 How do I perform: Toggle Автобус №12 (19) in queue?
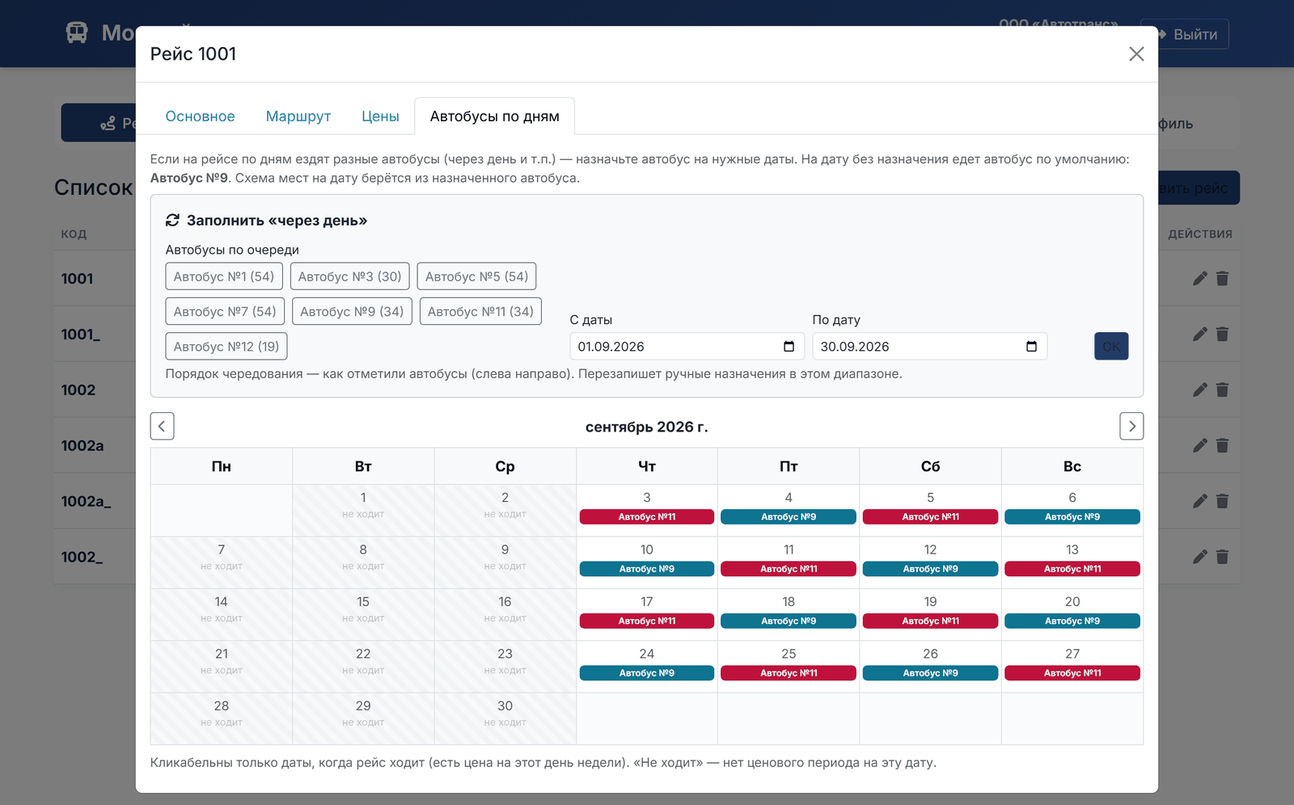click(226, 346)
